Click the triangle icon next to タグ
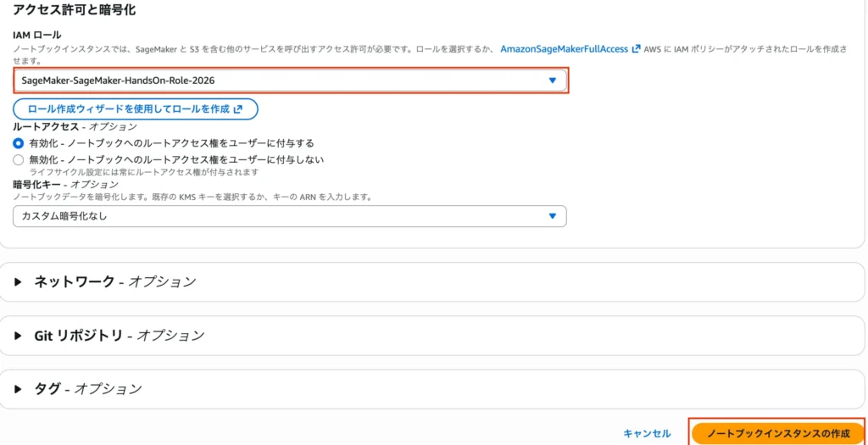868x445 pixels. pyautogui.click(x=19, y=389)
